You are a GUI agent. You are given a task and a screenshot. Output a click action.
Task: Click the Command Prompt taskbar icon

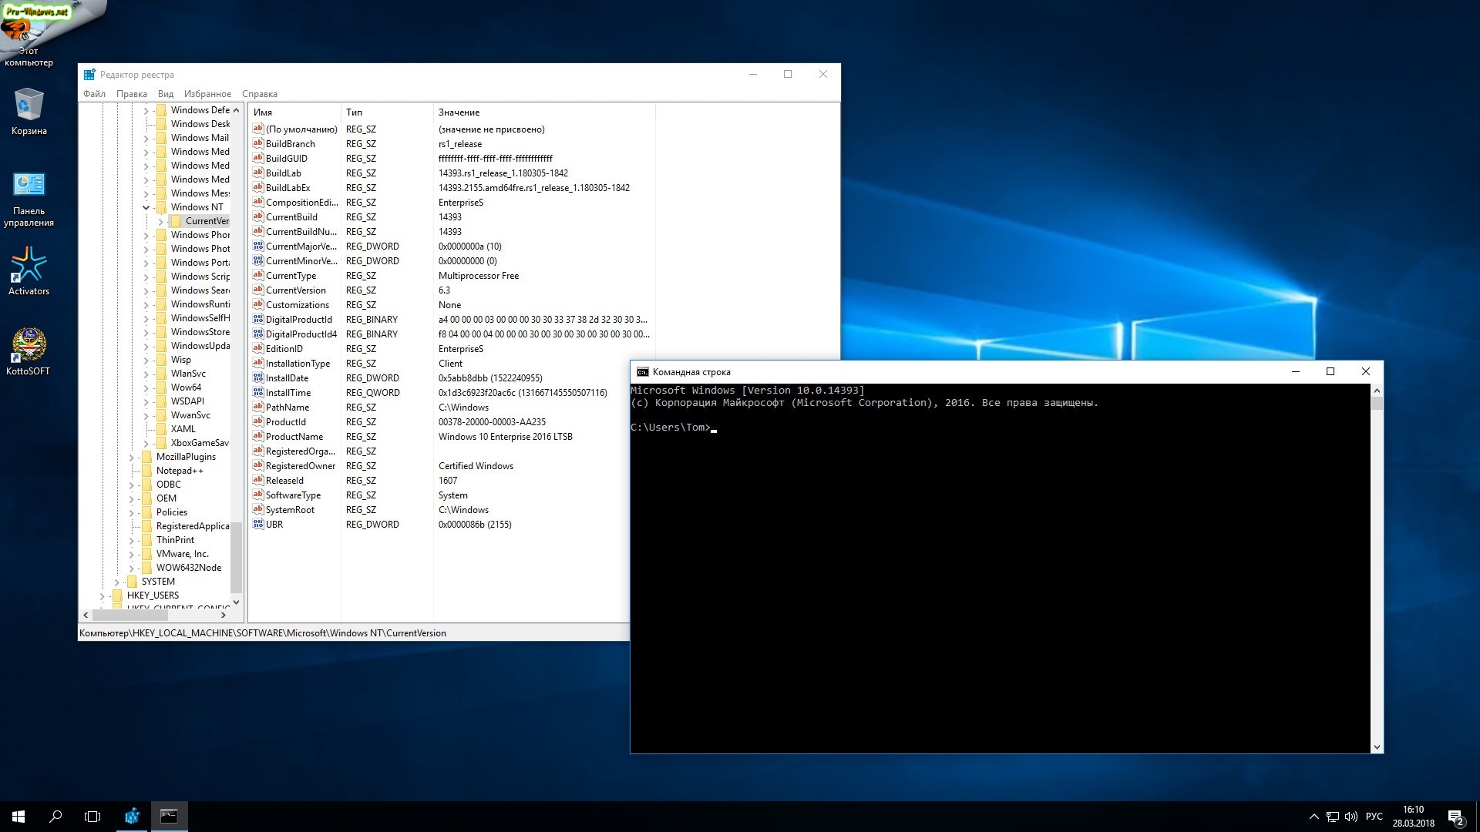[169, 816]
